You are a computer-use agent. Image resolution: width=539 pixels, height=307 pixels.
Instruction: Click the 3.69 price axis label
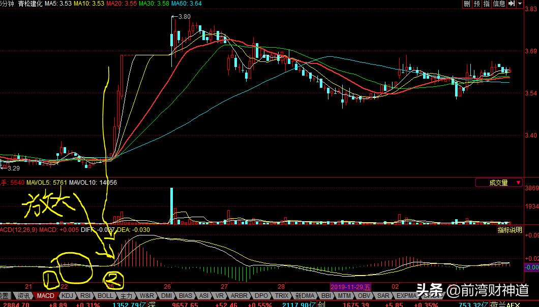(531, 51)
